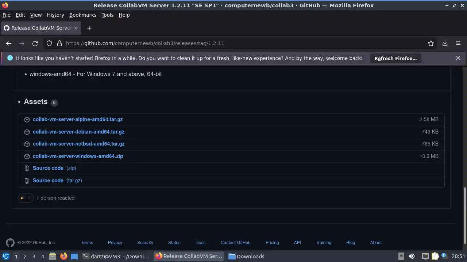Click the file-zip icon beside Source code (tar.gz)
Image resolution: width=467 pixels, height=262 pixels.
(x=27, y=181)
